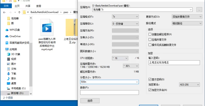Open recent locations dropdown arrow
Screen dimensions: 205x106
click(15, 12)
